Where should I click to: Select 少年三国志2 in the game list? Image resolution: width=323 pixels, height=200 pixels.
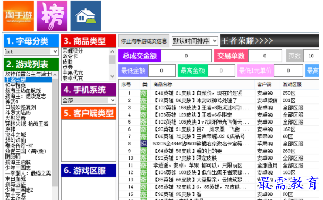coord(19,190)
